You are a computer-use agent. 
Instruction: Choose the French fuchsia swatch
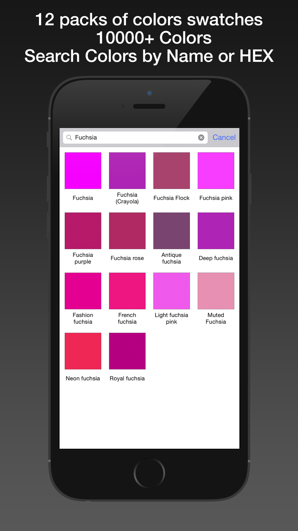[x=127, y=291]
